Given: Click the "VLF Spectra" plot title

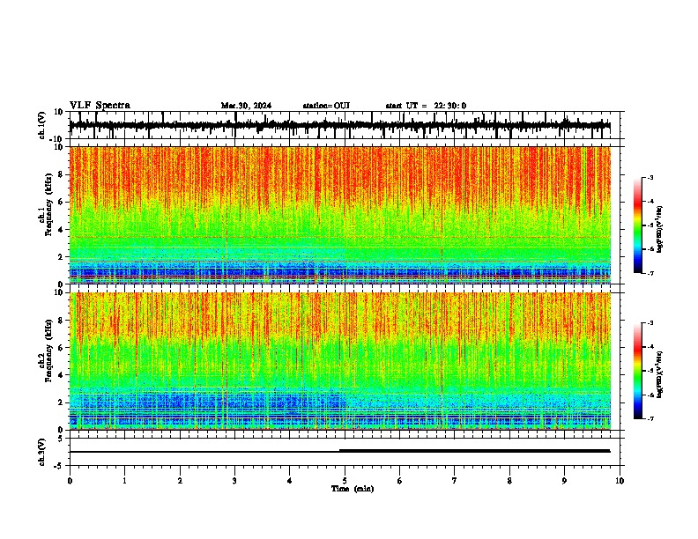Looking at the screenshot, I should 100,106.
